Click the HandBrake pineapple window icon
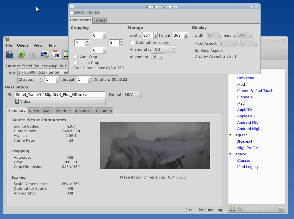This screenshot has height=219, width=294. click(7, 39)
